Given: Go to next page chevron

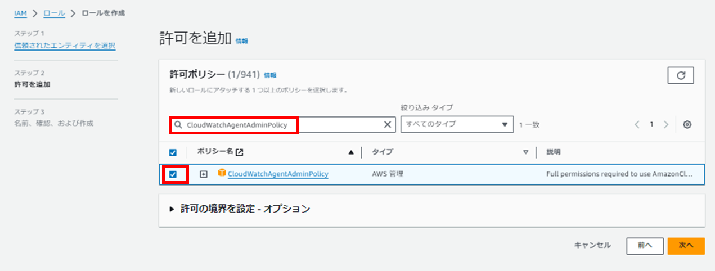Looking at the screenshot, I should click(666, 125).
